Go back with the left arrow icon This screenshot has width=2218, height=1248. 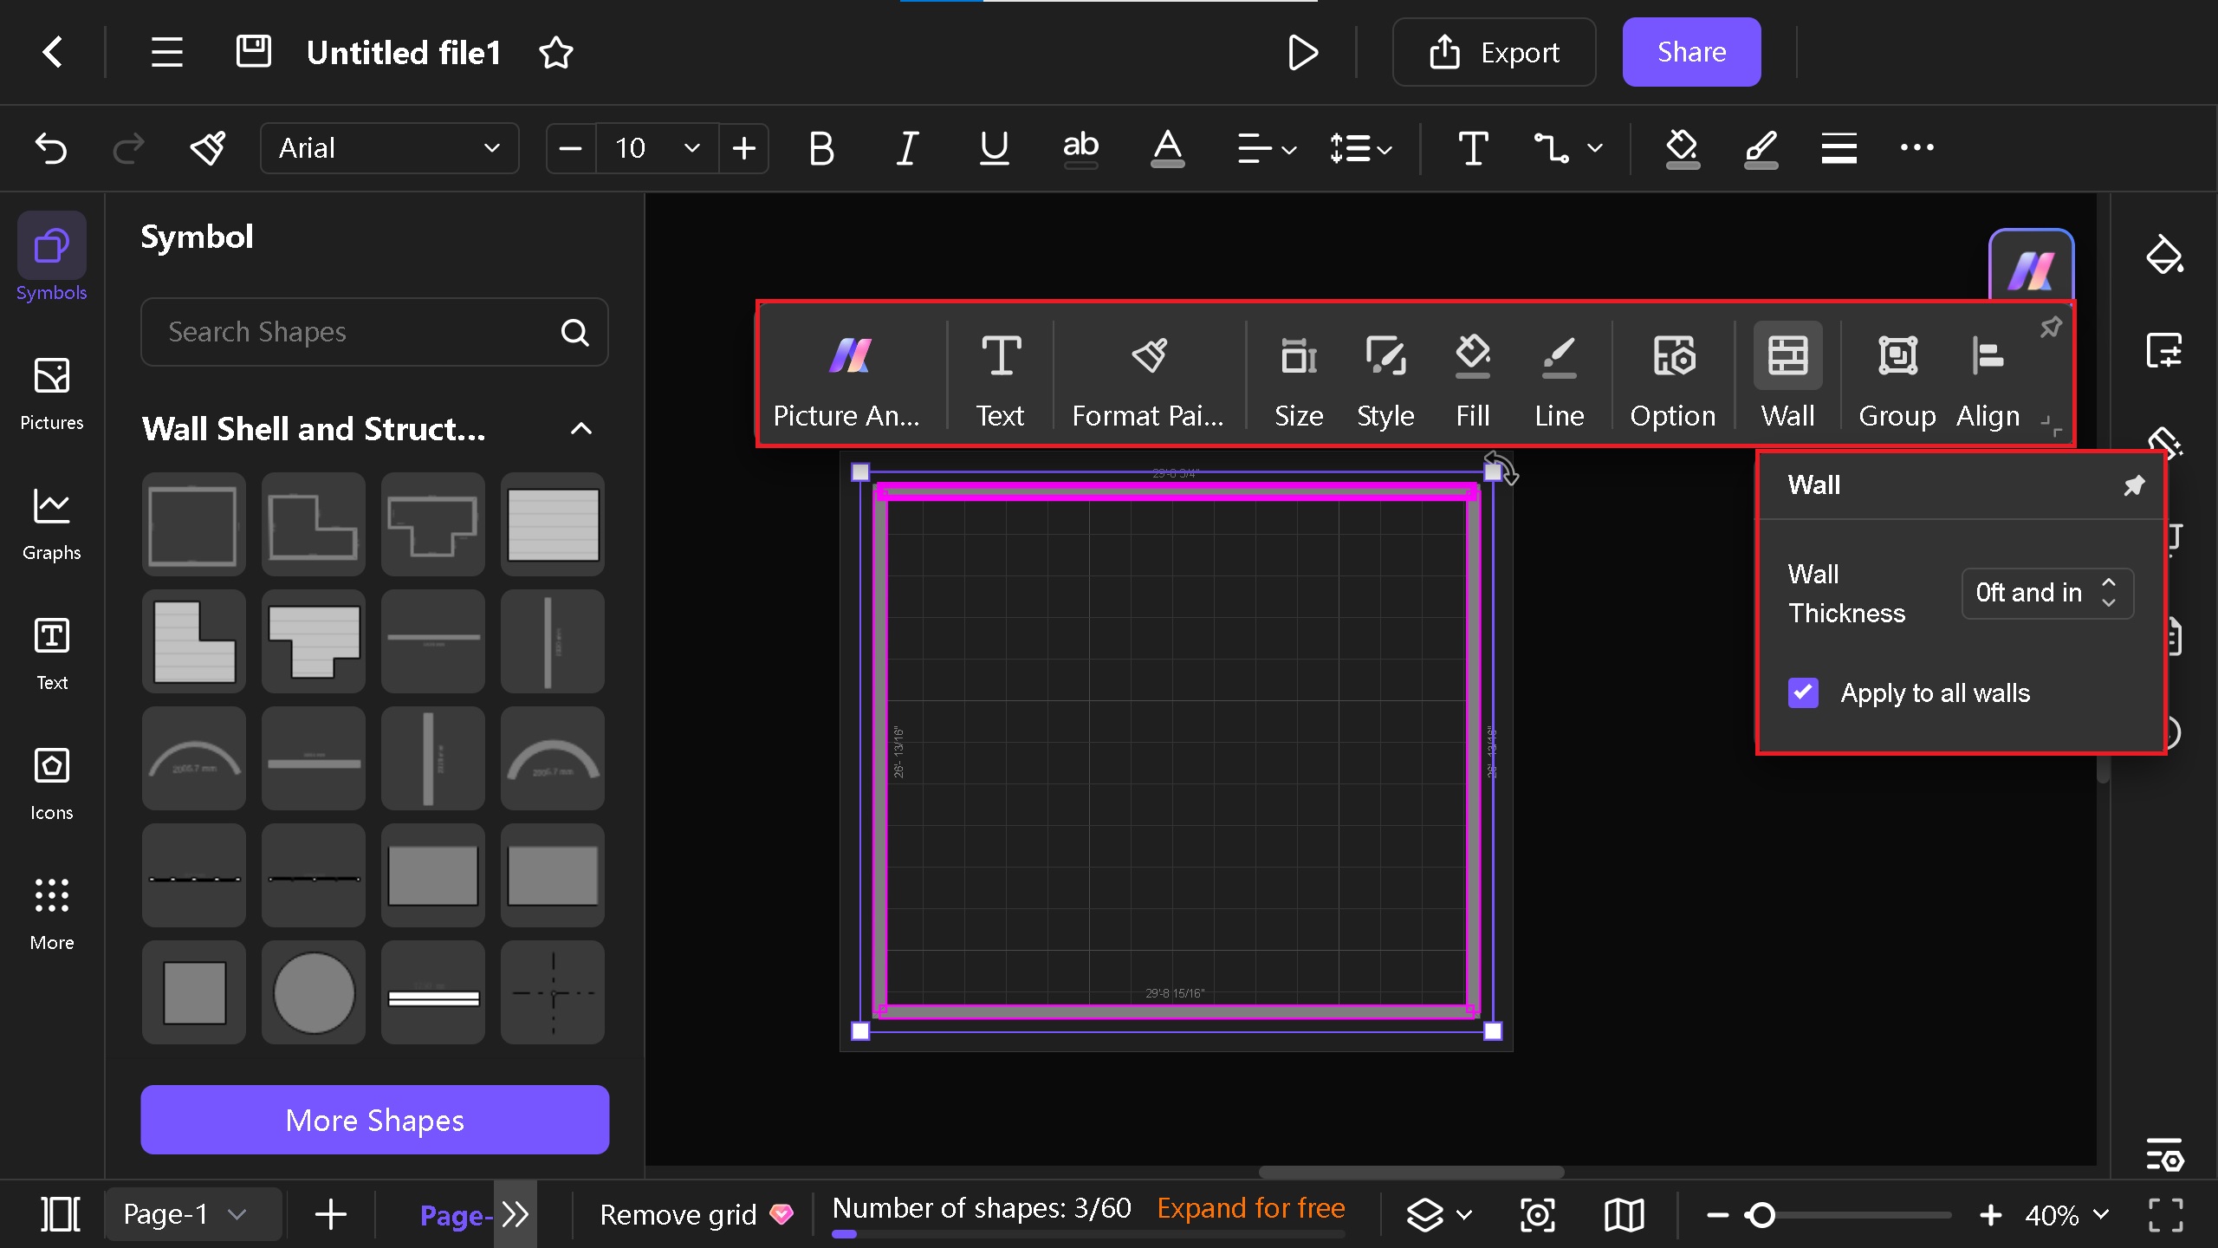pyautogui.click(x=53, y=52)
